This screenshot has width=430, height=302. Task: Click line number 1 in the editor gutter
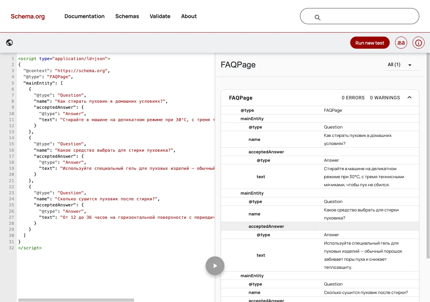(x=12, y=58)
